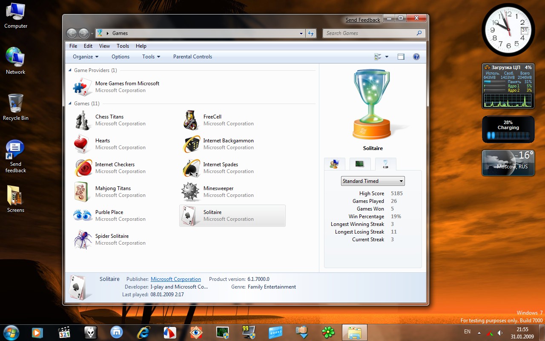This screenshot has width=545, height=341.
Task: Click the volume speaker tray icon
Action: (500, 332)
